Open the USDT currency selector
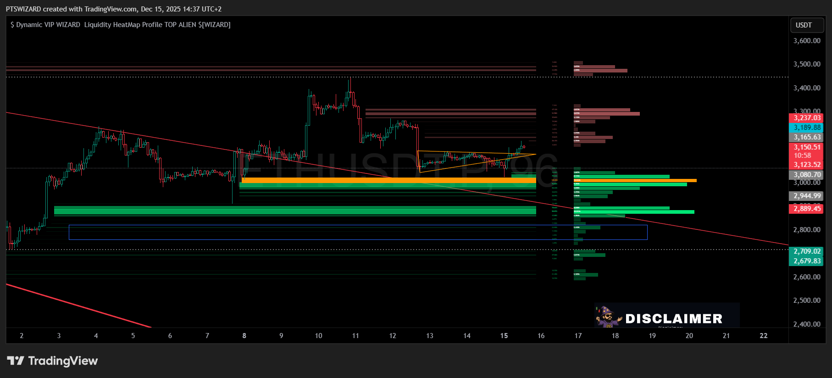This screenshot has width=832, height=378. point(807,25)
